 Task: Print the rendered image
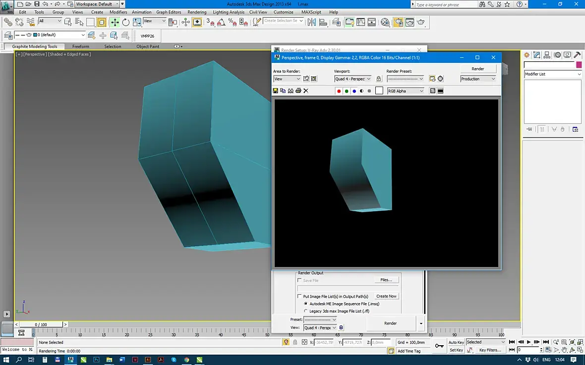click(x=298, y=91)
